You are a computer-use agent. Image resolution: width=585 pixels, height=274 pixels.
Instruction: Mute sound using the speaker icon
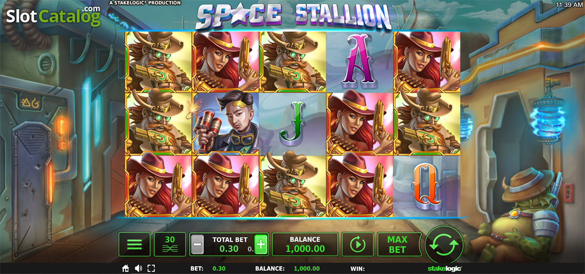[x=138, y=268]
